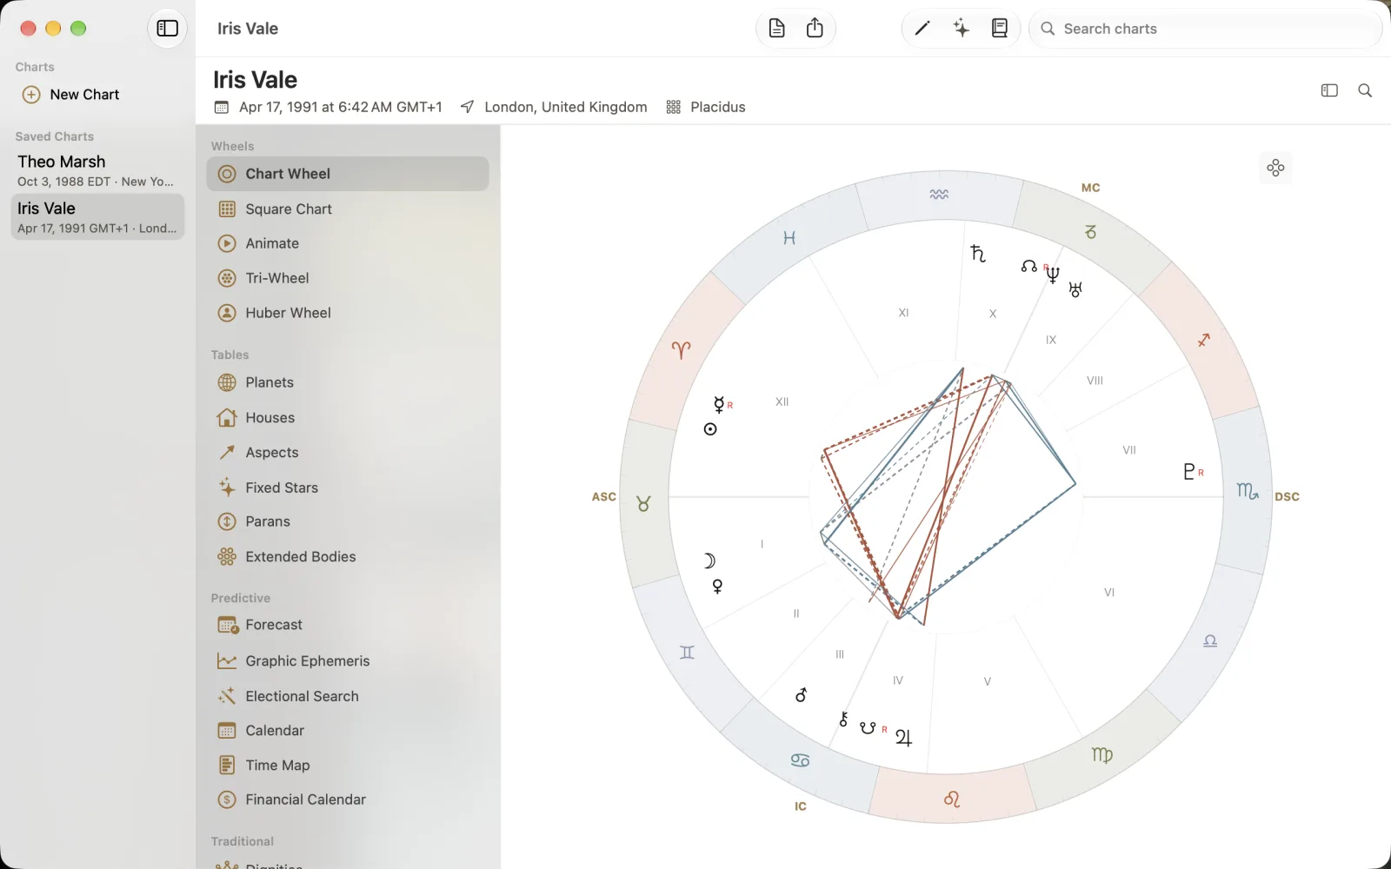Click the chart options flower icon
The height and width of the screenshot is (869, 1391).
click(x=1275, y=168)
